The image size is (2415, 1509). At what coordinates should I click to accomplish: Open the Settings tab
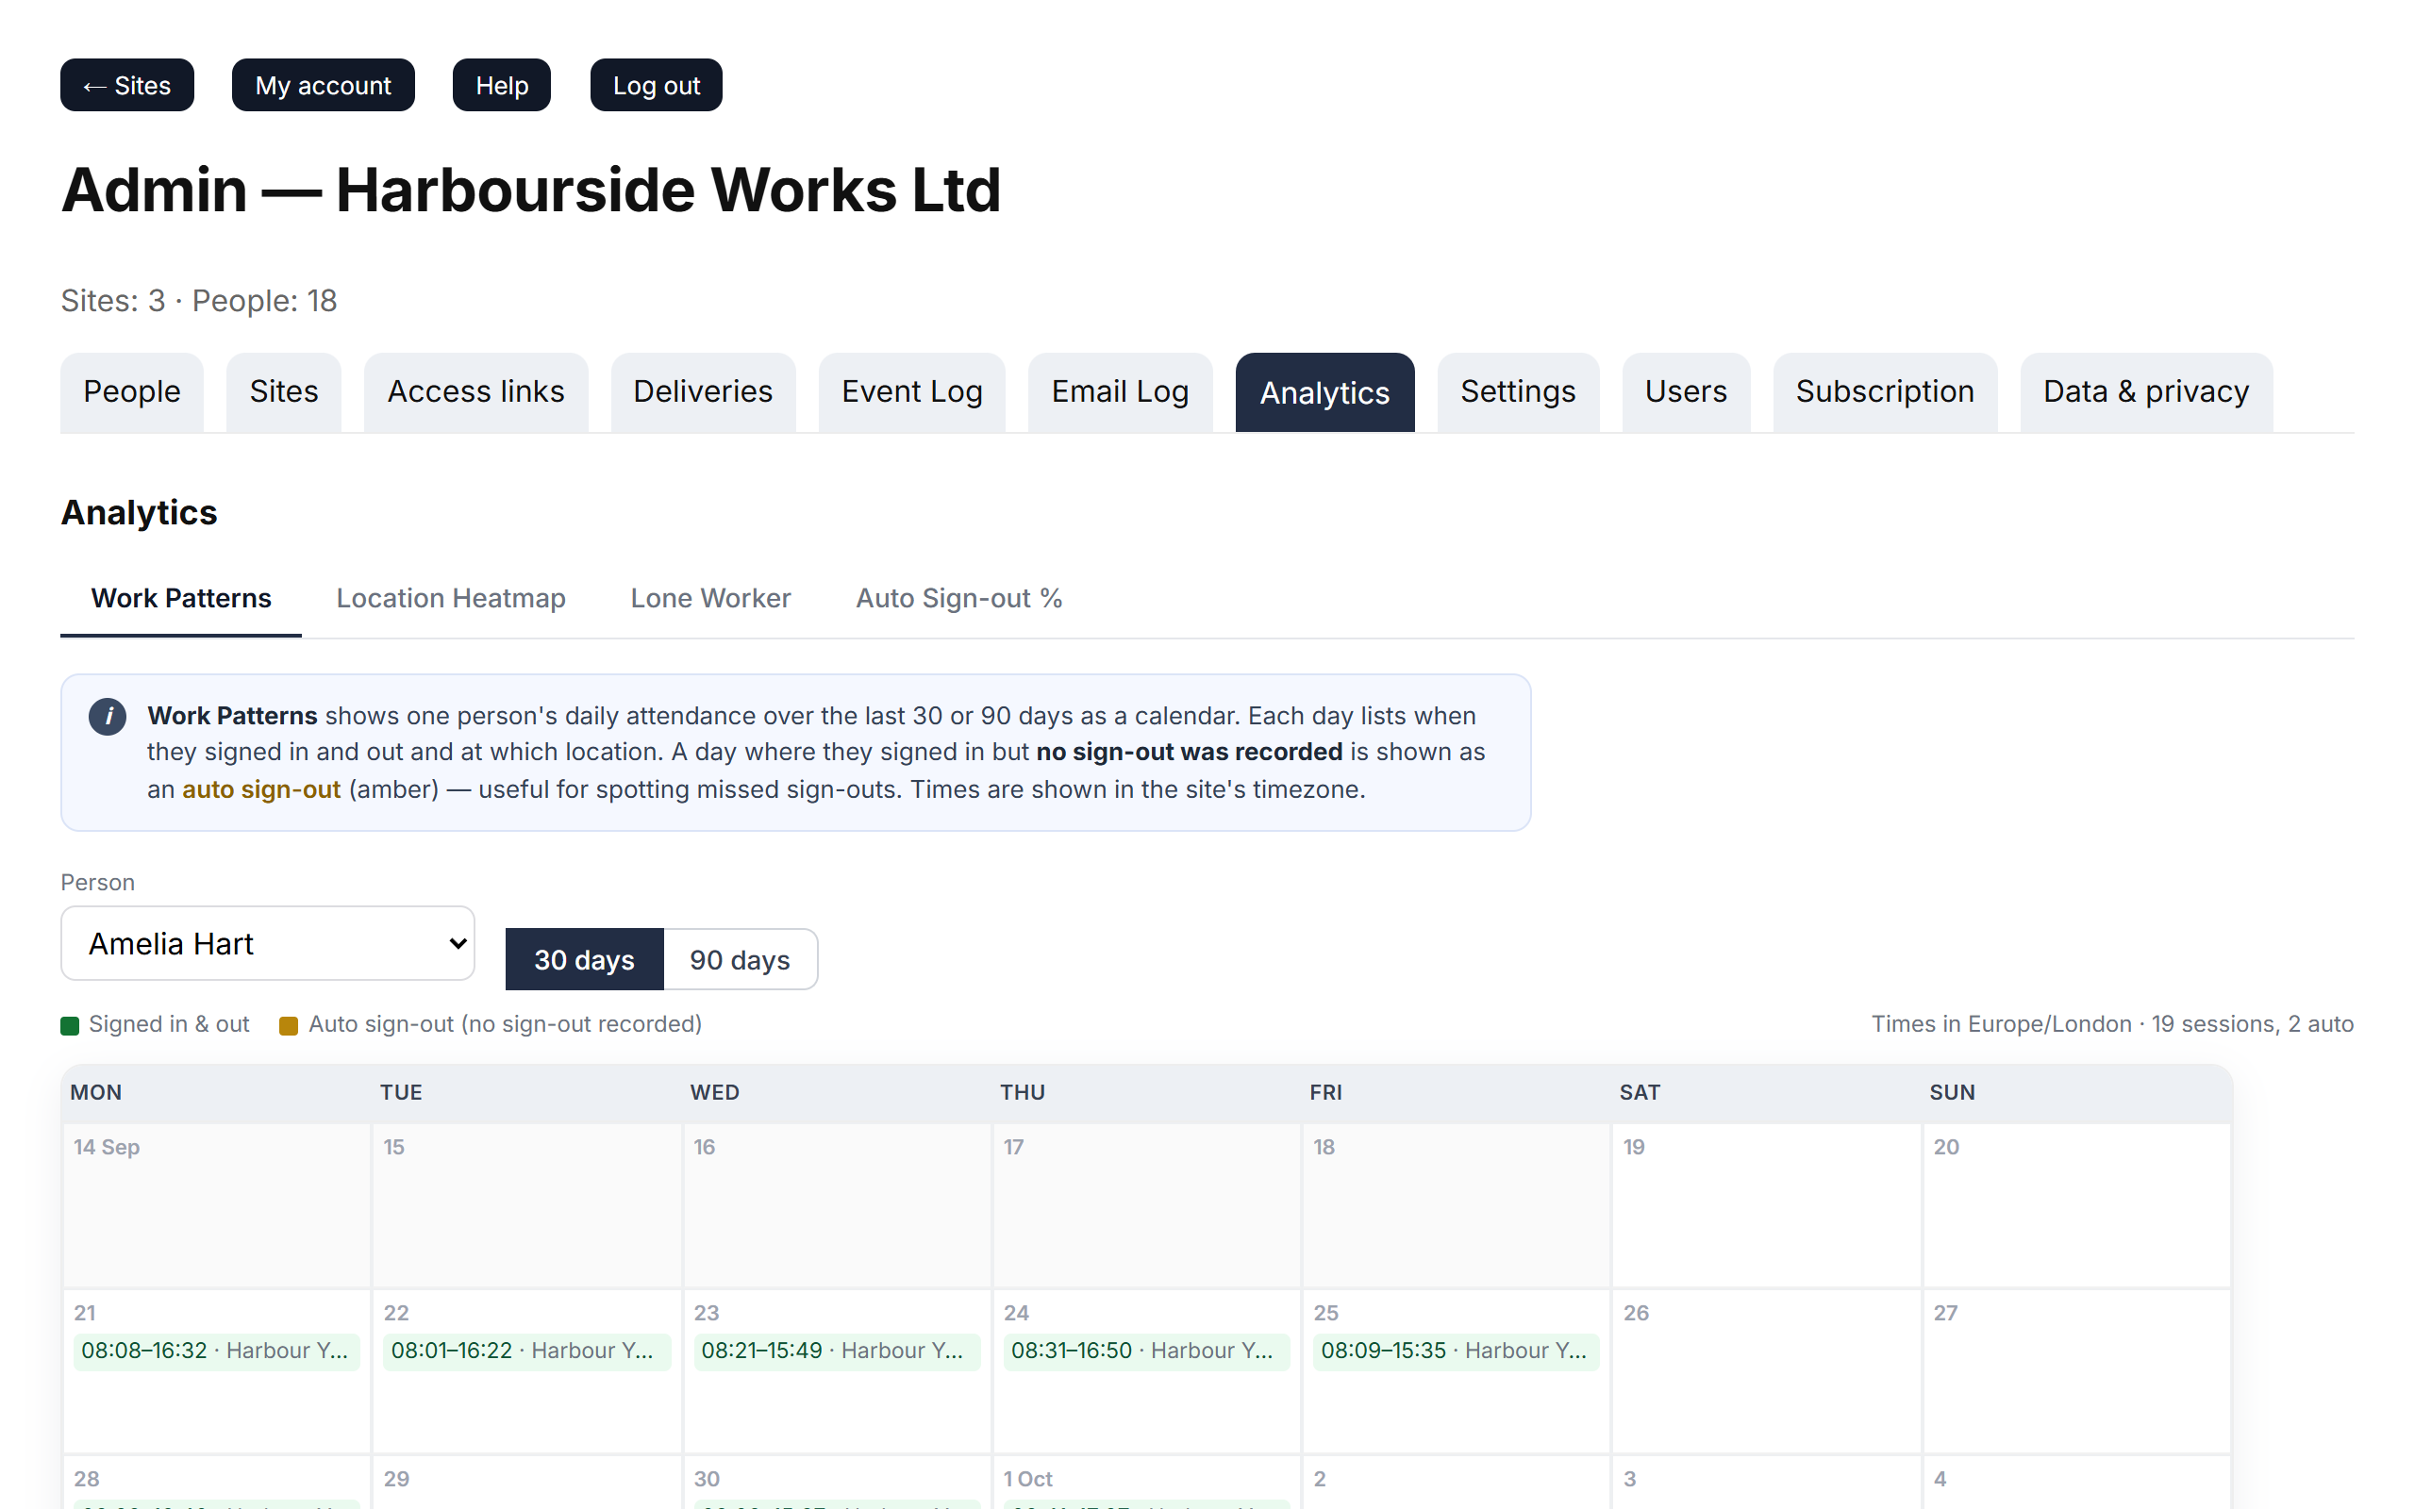click(x=1518, y=392)
